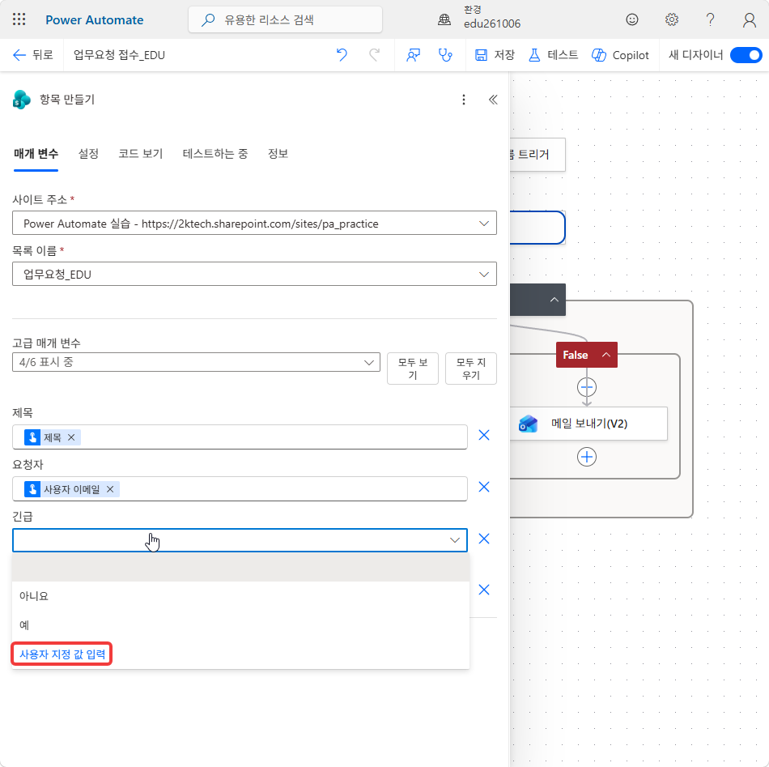
Task: Open the environment globe icon
Action: [444, 19]
